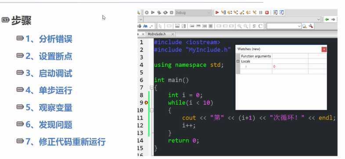Select the pointer tool in the Nassi toolbar
The height and width of the screenshot is (159, 345).
tap(160, 26)
